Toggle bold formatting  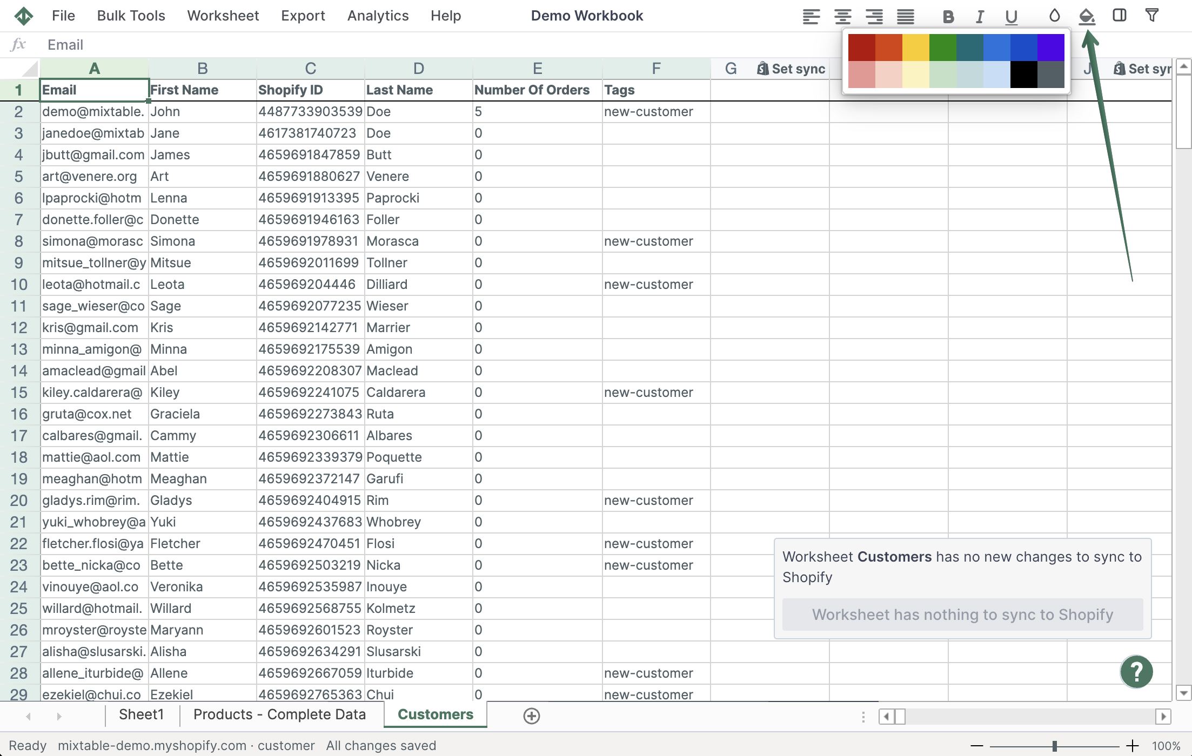tap(948, 17)
